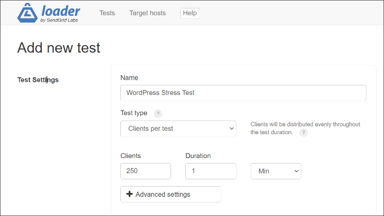Image resolution: width=384 pixels, height=216 pixels.
Task: Open the Help button in navbar
Action: 190,13
